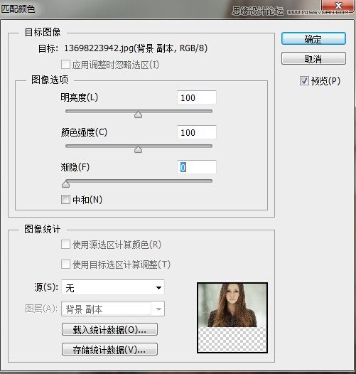
Task: Click the 明亮度(L) slider handle
Action: click(138, 114)
